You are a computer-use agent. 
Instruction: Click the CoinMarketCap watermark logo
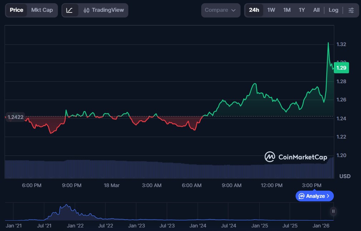[296, 157]
